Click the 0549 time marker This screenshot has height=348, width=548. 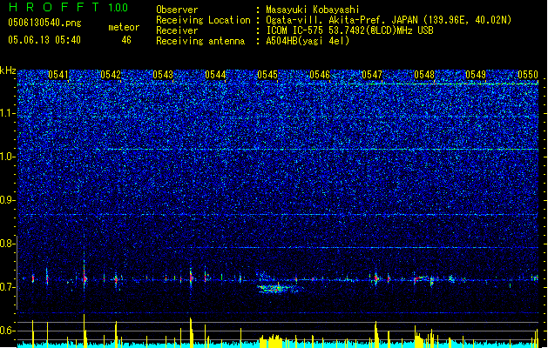pyautogui.click(x=476, y=75)
